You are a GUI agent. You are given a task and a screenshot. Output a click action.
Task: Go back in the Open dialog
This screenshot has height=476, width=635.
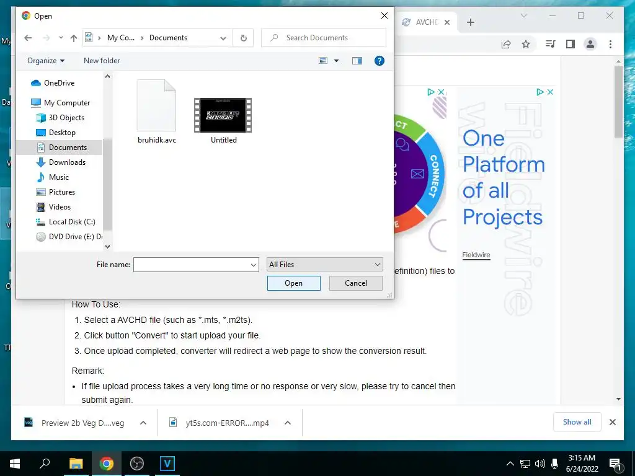coord(28,38)
